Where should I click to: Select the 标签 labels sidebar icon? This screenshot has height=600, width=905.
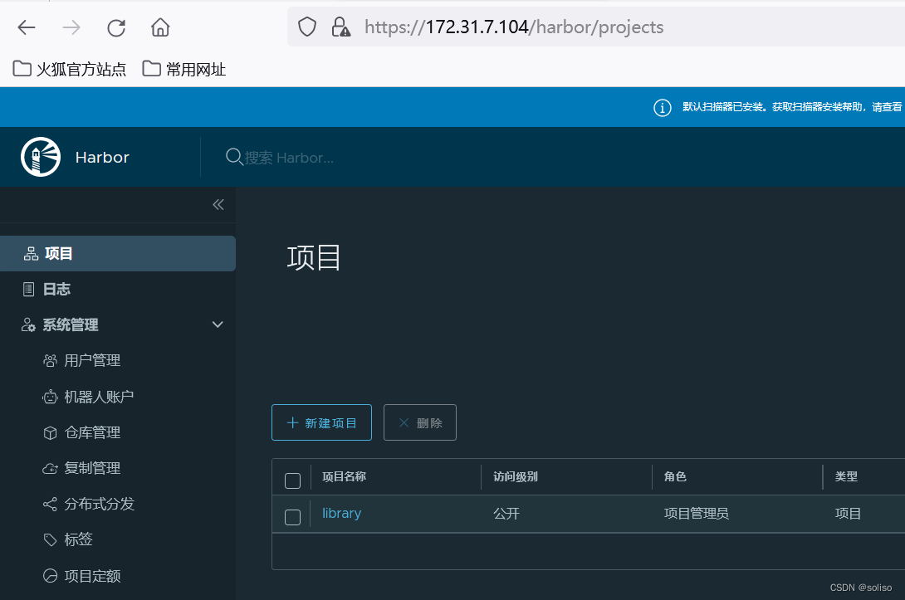pyautogui.click(x=51, y=539)
